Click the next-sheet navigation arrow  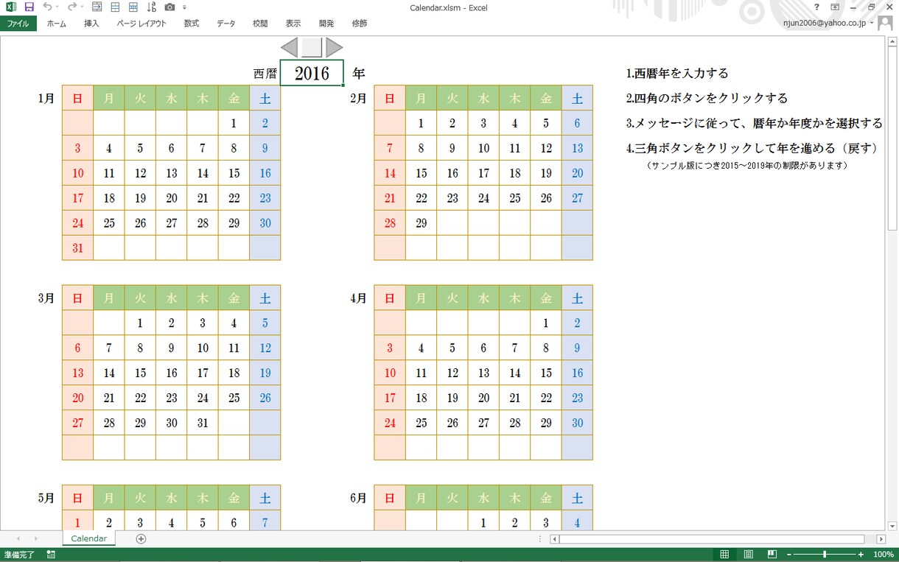coord(35,539)
